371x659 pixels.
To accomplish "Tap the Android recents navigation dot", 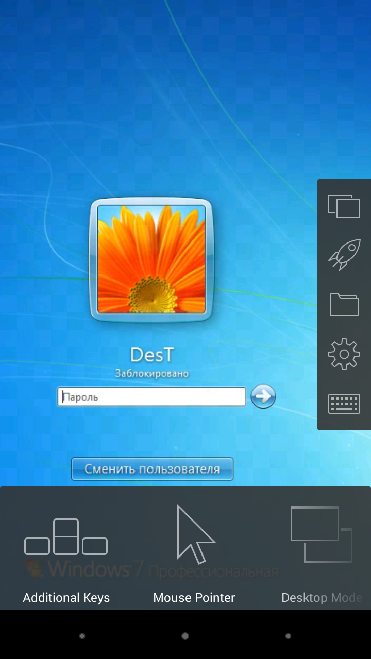I will click(288, 636).
